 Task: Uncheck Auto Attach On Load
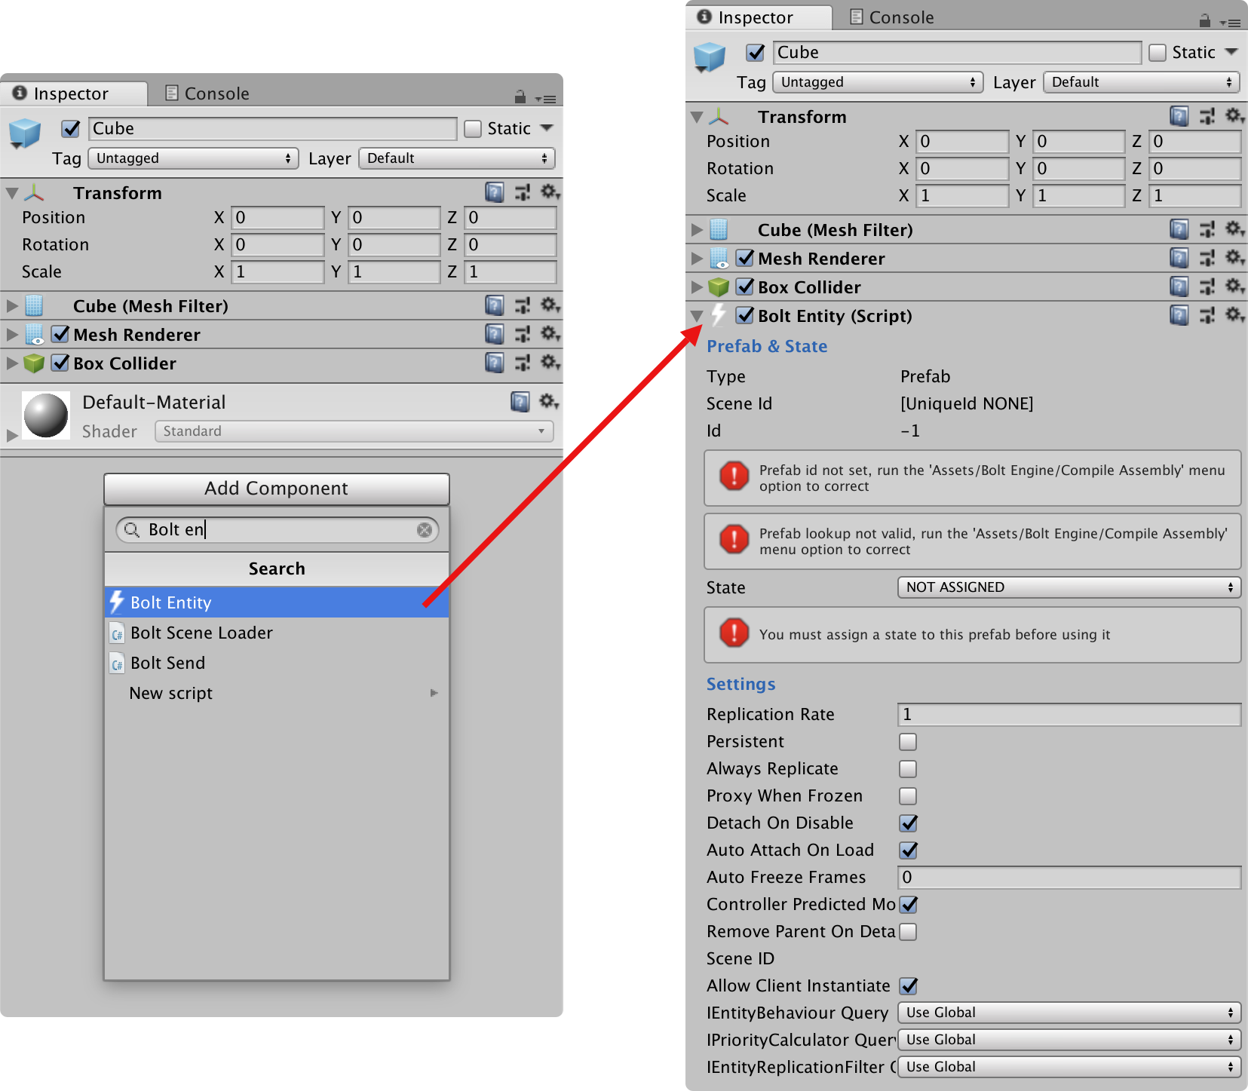click(x=909, y=850)
